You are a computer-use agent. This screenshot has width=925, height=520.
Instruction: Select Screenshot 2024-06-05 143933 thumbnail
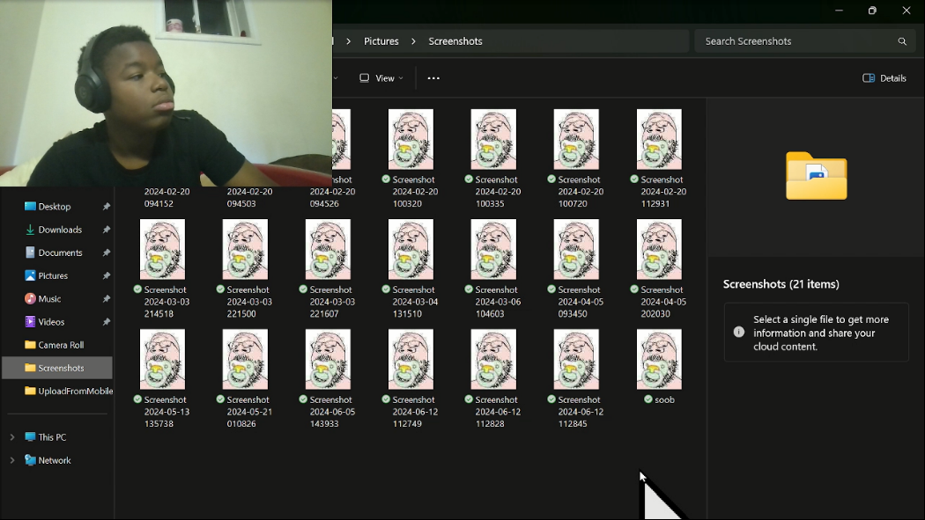pos(328,360)
